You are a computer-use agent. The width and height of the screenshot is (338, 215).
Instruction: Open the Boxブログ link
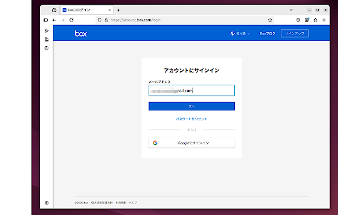point(267,33)
